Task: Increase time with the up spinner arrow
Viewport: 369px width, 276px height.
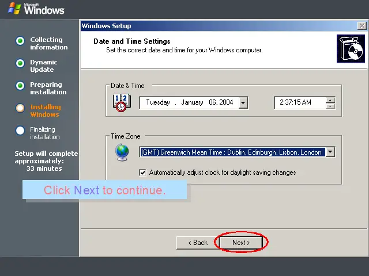Action: pyautogui.click(x=330, y=100)
